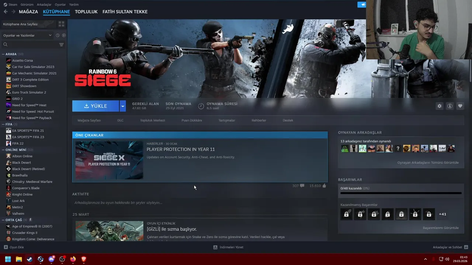Collapse the ORTA ÇAĞ category

coord(3,220)
